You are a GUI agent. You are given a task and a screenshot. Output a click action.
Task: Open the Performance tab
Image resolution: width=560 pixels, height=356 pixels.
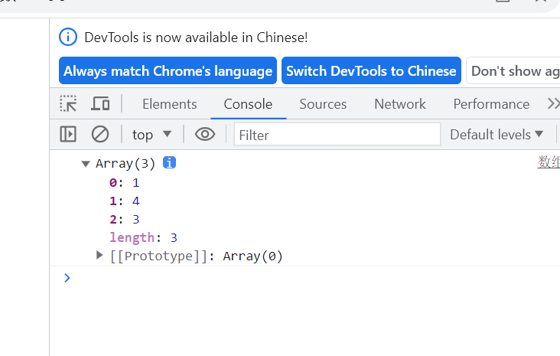click(491, 104)
